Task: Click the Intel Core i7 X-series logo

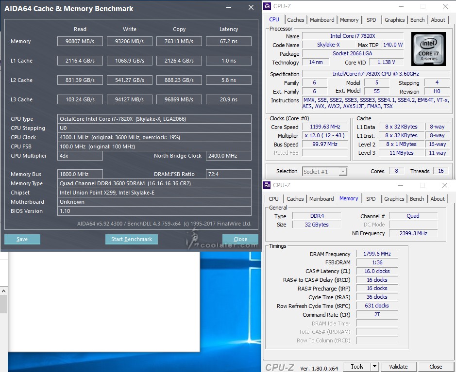Action: coord(428,49)
